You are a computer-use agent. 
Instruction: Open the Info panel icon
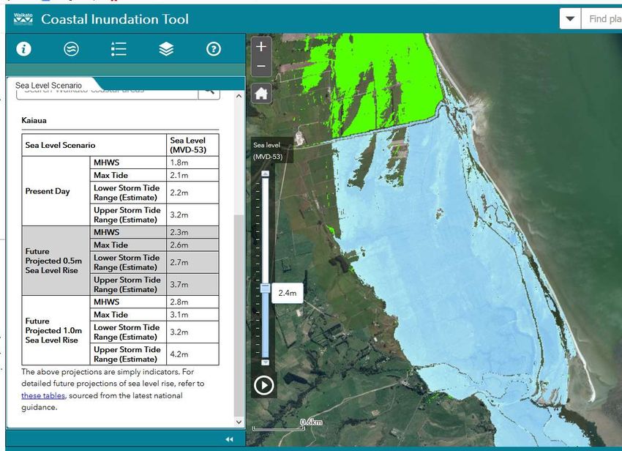point(24,49)
